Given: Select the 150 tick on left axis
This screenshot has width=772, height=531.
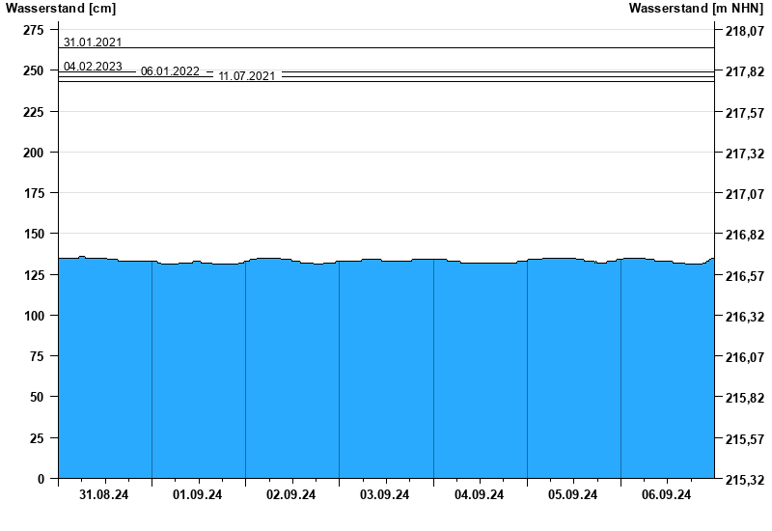Looking at the screenshot, I should click(33, 234).
